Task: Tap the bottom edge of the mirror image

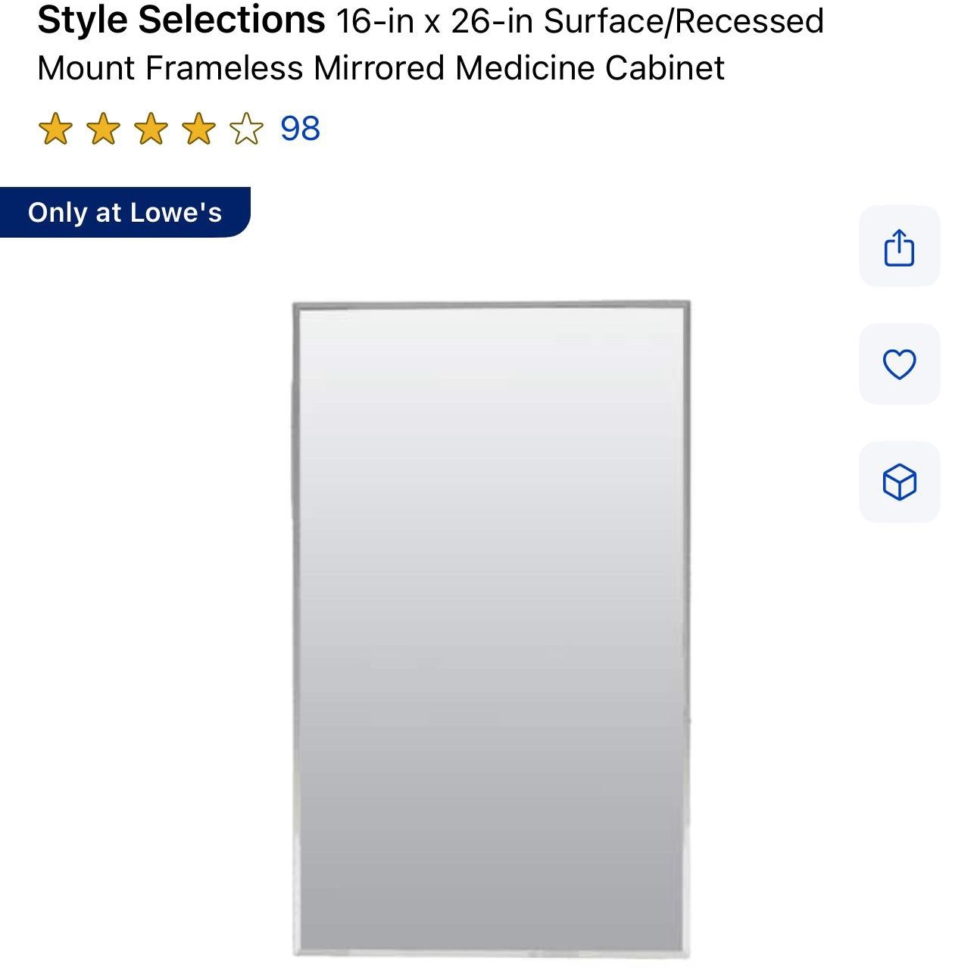Action: click(491, 952)
